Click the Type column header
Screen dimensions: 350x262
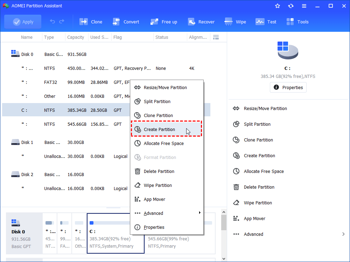point(49,37)
